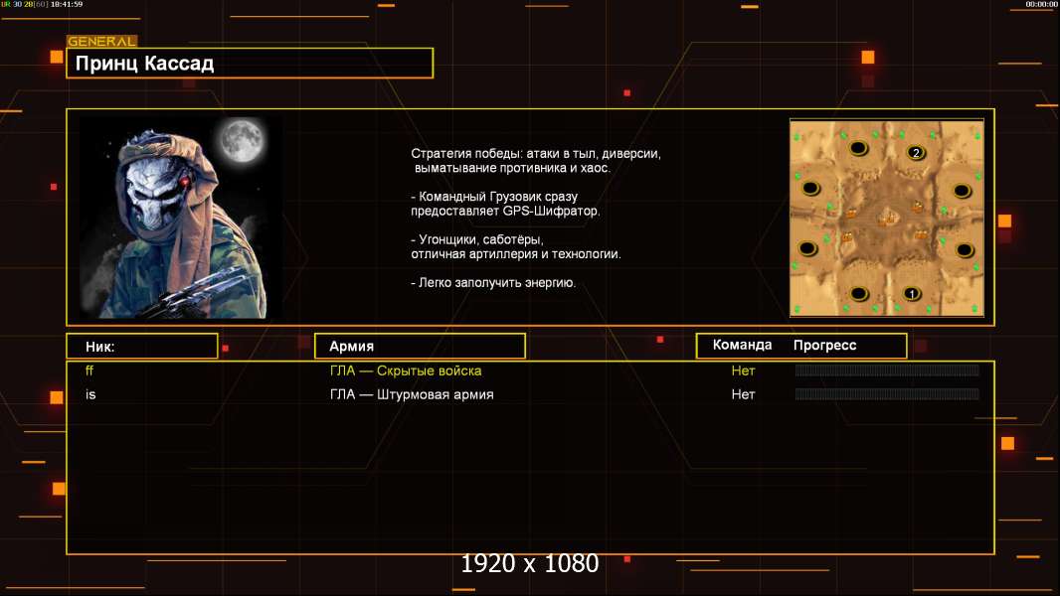Click the Стратегия победы description line

click(x=536, y=154)
